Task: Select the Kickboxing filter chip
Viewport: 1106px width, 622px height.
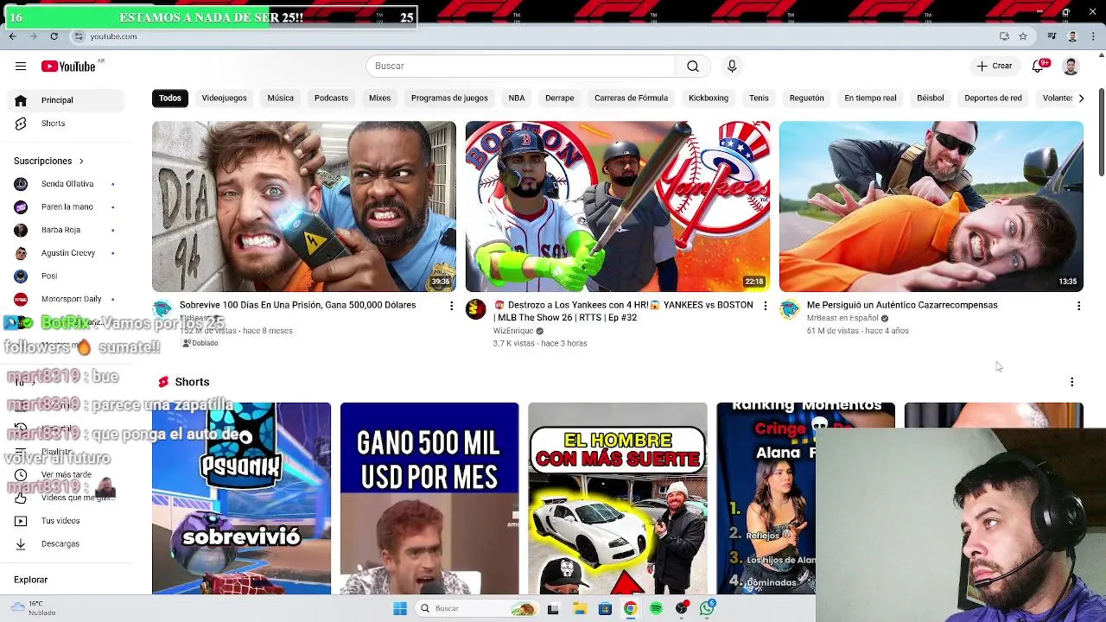Action: click(x=709, y=98)
